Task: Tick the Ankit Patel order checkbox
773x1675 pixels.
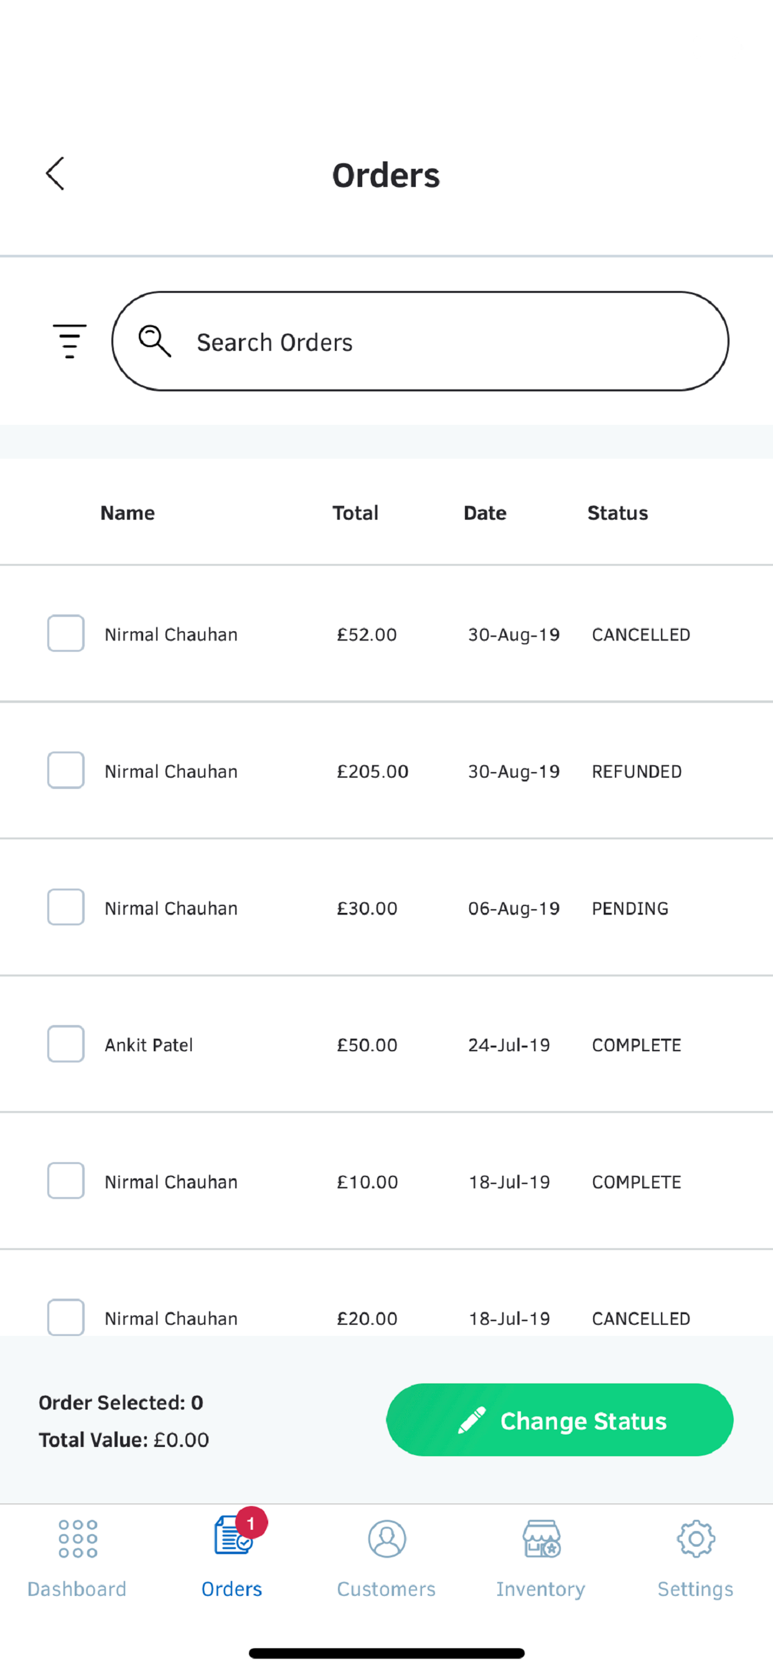Action: tap(65, 1044)
